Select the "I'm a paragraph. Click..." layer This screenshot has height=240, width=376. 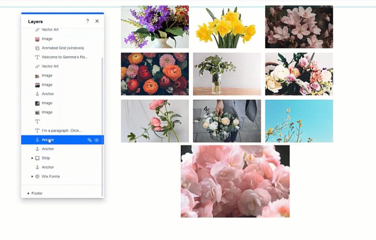pos(62,131)
